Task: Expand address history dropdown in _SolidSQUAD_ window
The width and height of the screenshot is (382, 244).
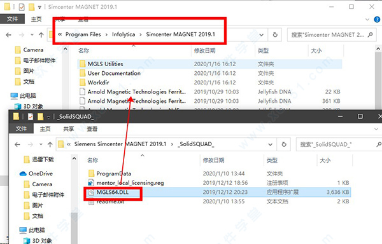Action: click(270, 145)
